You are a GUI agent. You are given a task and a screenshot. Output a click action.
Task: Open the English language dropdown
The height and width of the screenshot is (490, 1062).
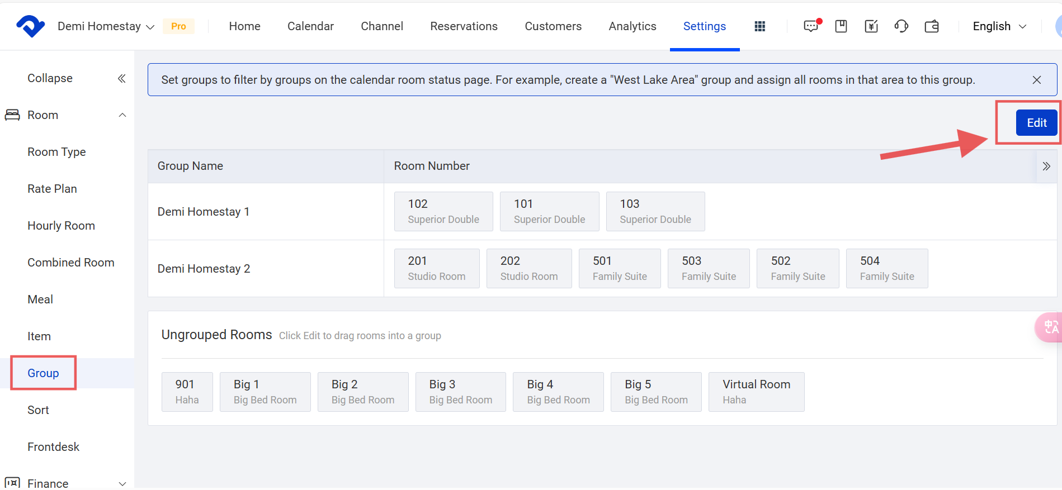(x=999, y=26)
